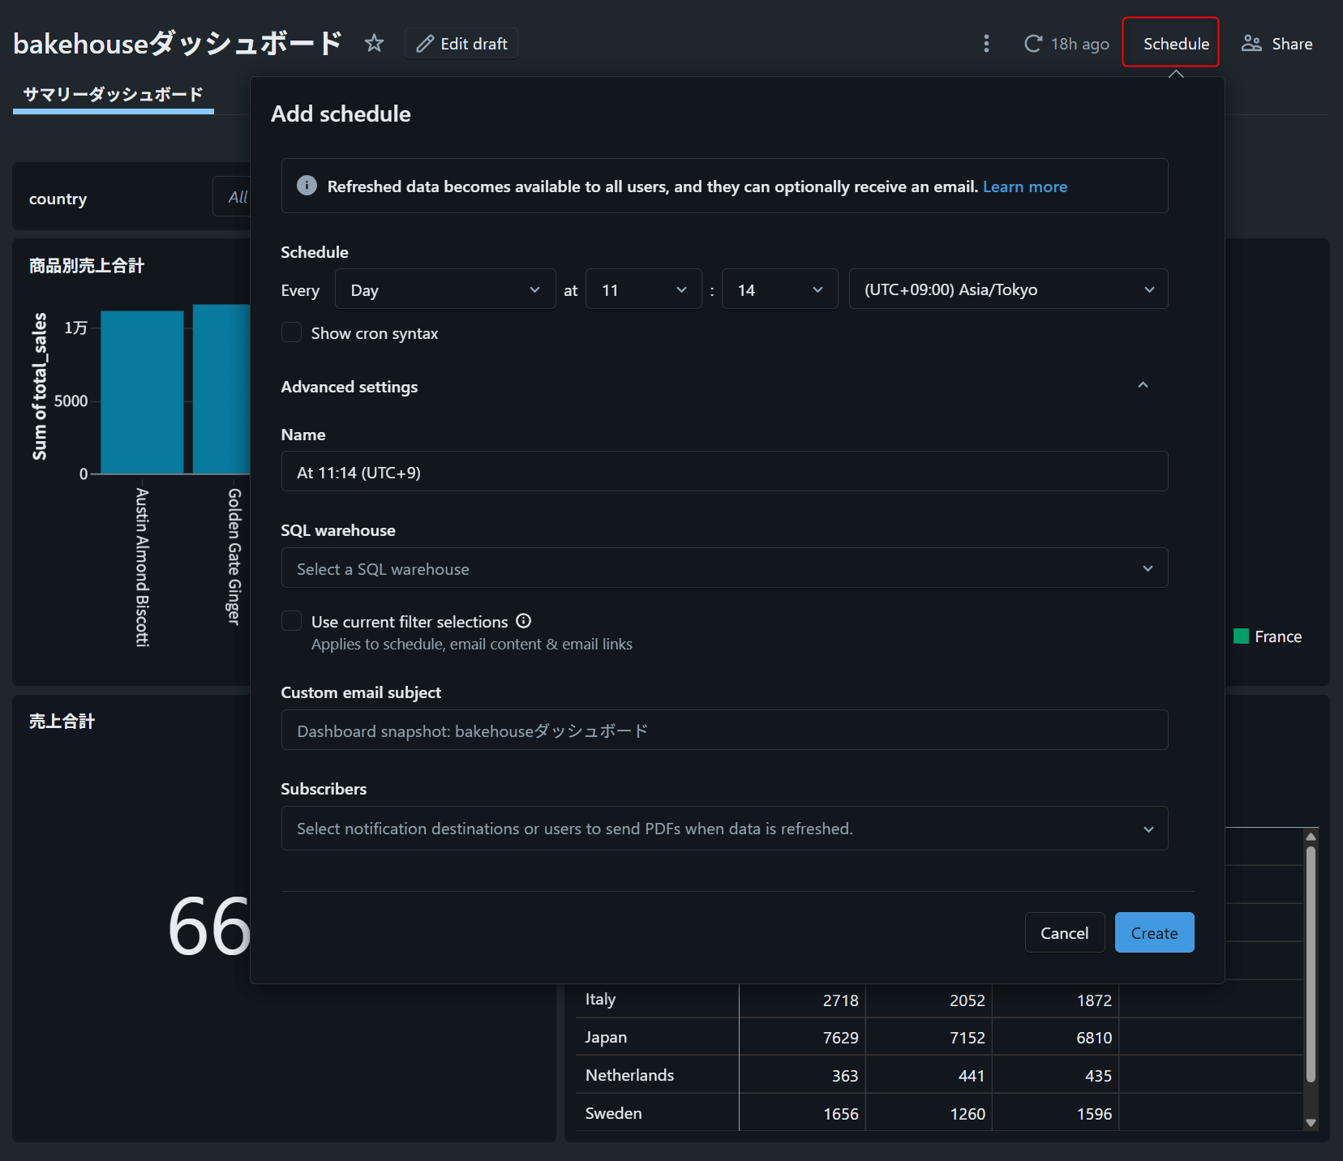Collapse the Advanced settings section

(x=1143, y=386)
